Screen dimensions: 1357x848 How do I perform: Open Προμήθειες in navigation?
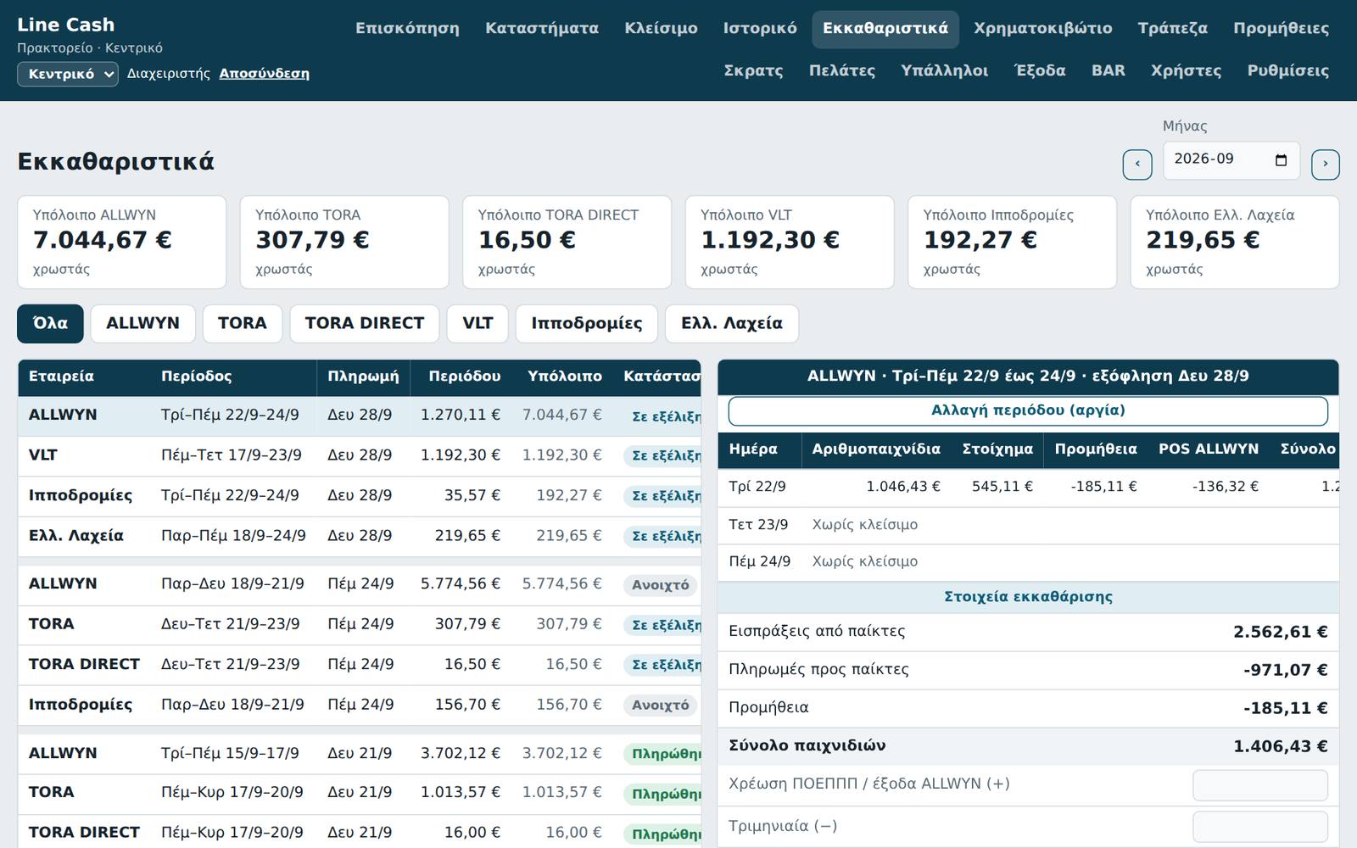(1281, 29)
